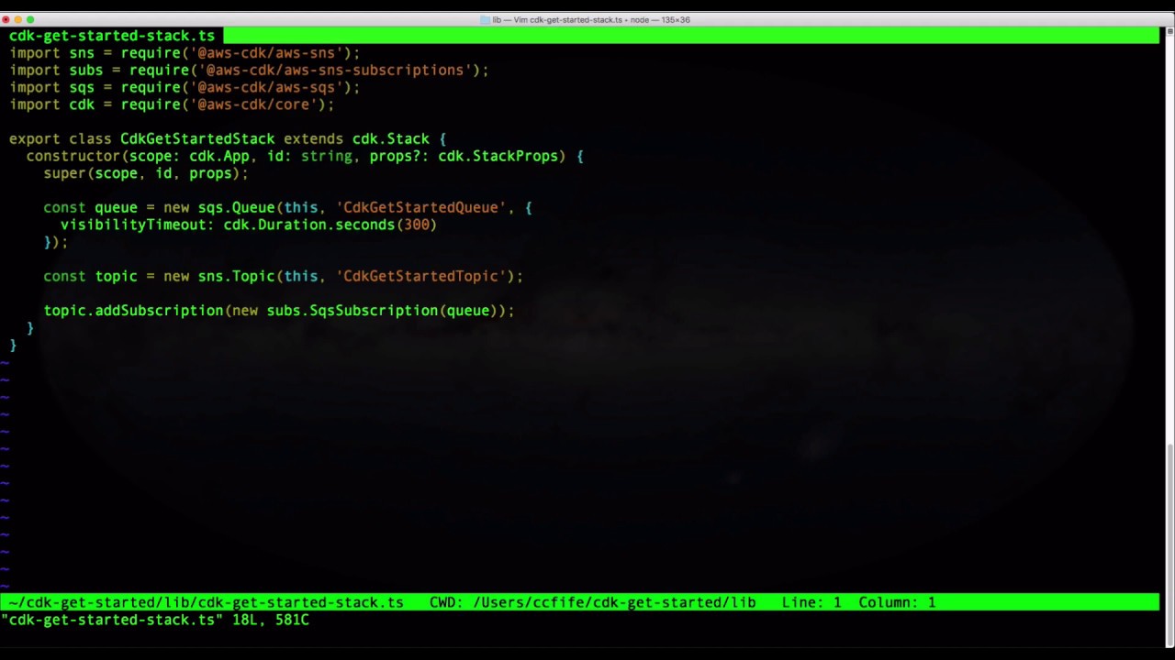
Task: Click the 'CdkGetStartedTopic' string literal
Action: coord(420,276)
